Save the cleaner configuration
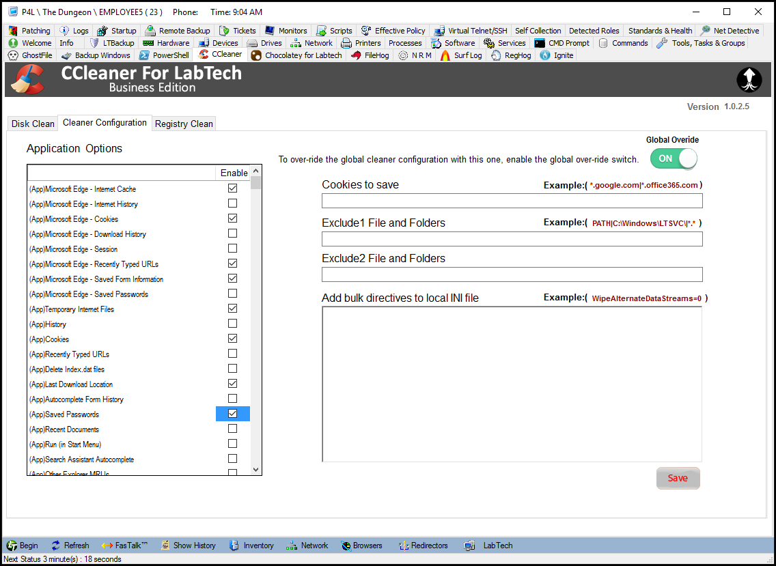776x566 pixels. (x=678, y=478)
